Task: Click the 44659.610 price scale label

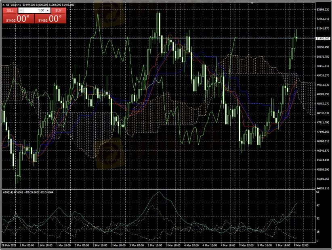Action: pyautogui.click(x=323, y=188)
